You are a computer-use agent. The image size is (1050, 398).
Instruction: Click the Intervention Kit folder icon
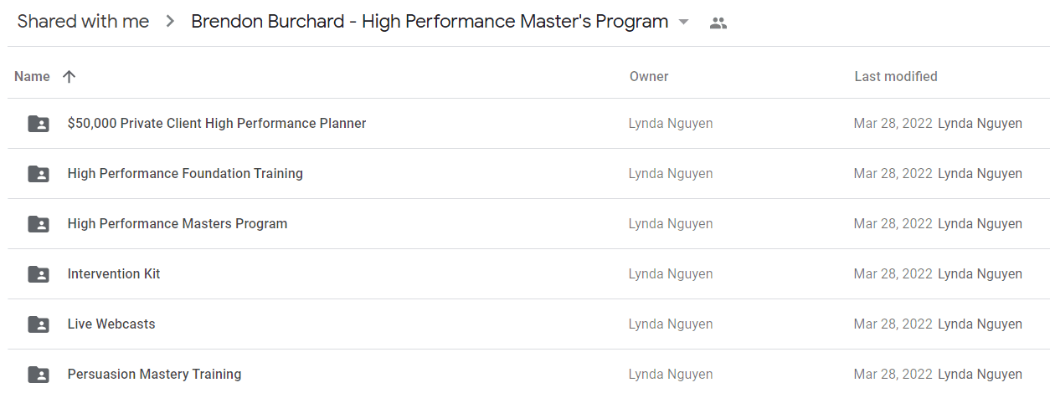(x=38, y=274)
